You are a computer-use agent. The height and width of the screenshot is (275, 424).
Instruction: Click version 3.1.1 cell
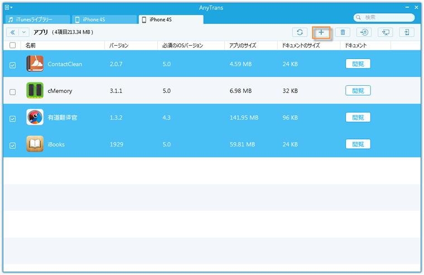pos(116,91)
